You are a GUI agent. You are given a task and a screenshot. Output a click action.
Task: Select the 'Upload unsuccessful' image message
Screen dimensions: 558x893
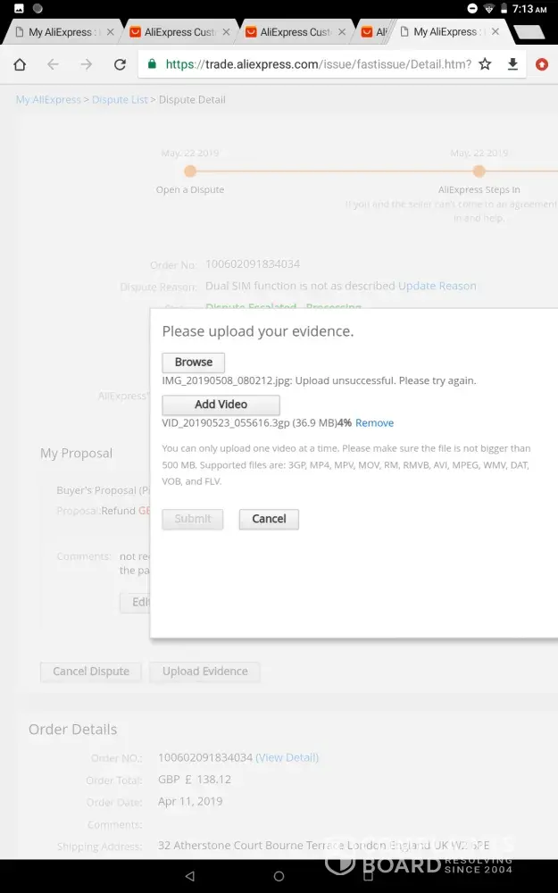319,380
